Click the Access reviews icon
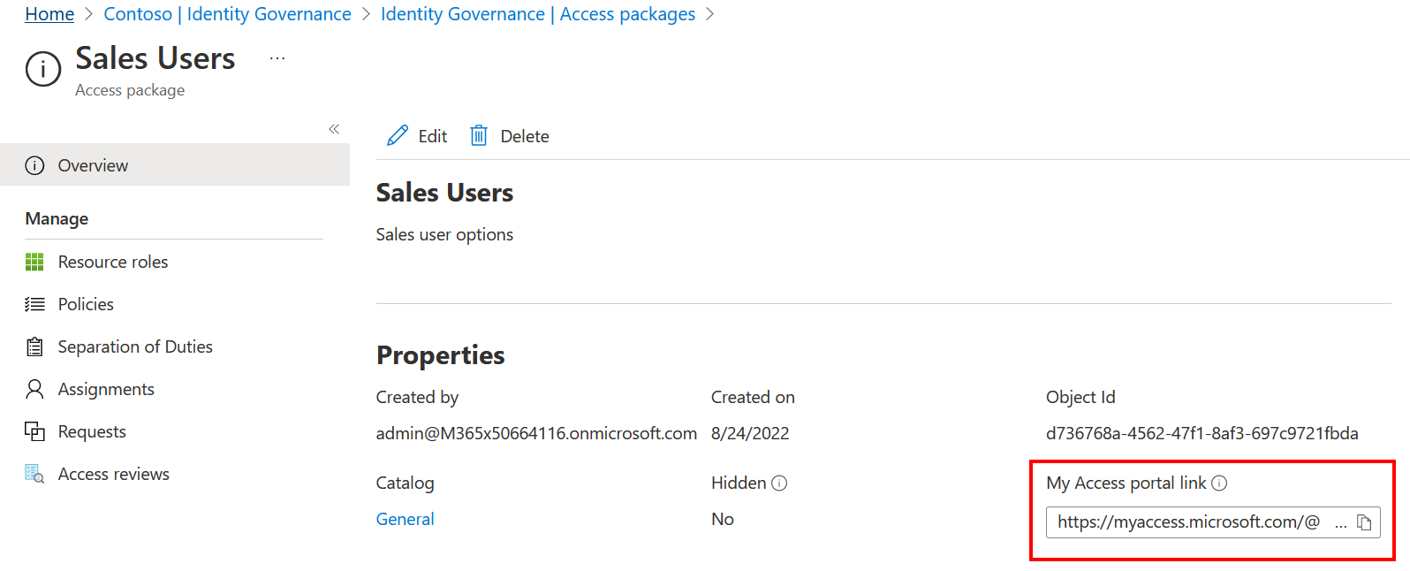1410x571 pixels. point(34,475)
